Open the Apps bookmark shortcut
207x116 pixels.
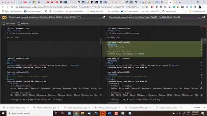[x=5, y=11]
